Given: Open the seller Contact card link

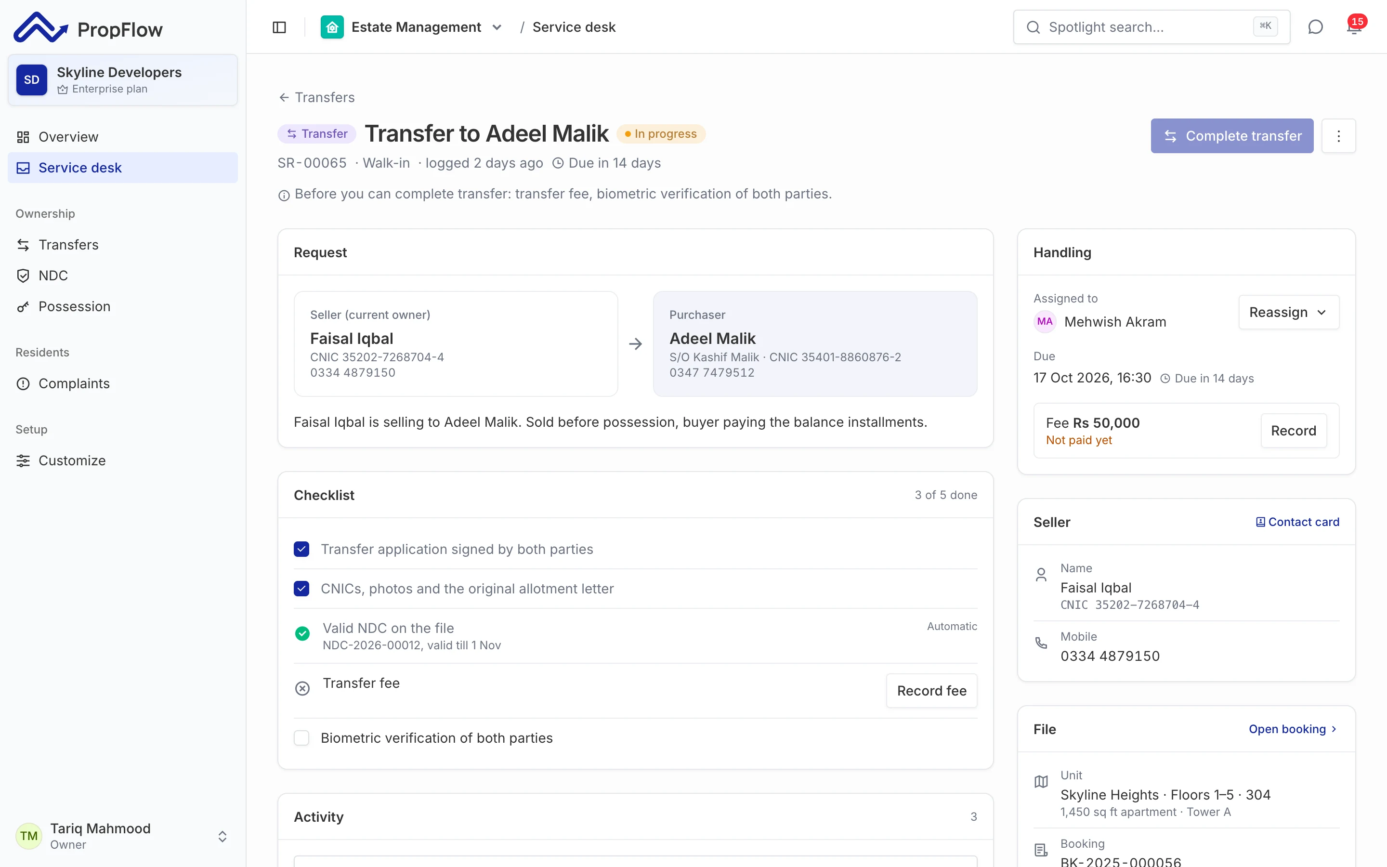Looking at the screenshot, I should [x=1297, y=522].
